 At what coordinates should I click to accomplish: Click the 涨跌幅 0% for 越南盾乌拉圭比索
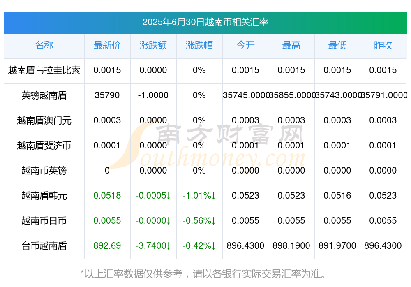[x=199, y=70]
